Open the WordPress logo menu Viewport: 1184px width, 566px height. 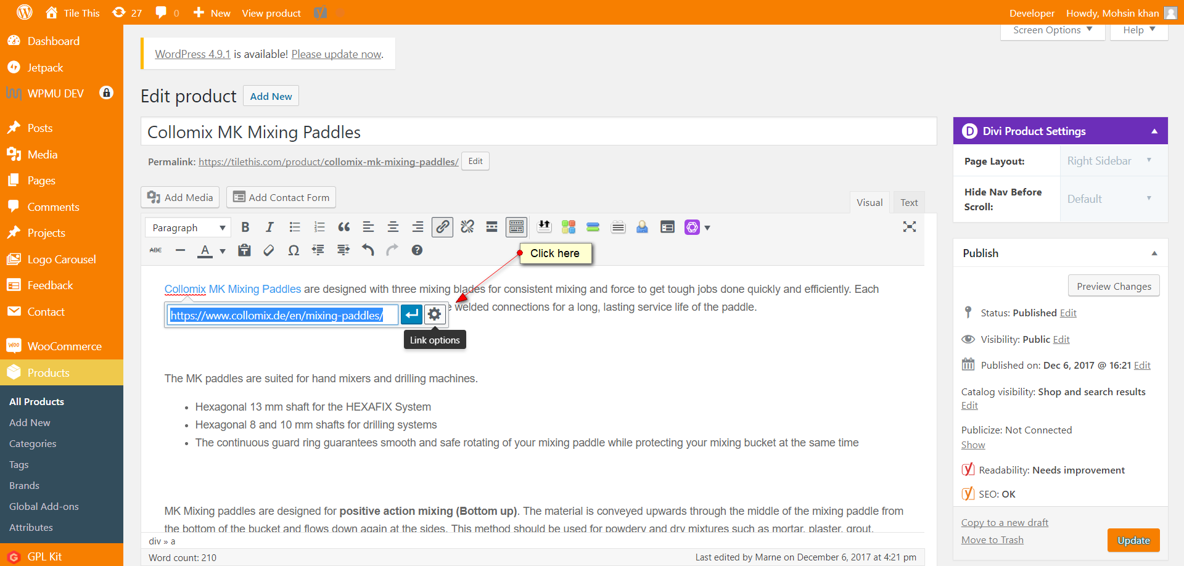(25, 12)
